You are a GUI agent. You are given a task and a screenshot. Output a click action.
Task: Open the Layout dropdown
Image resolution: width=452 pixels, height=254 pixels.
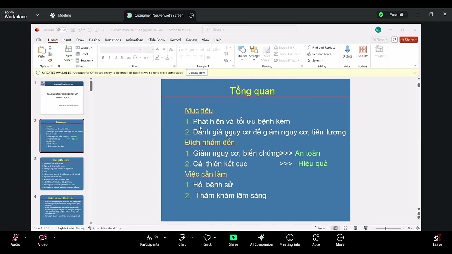(x=84, y=48)
